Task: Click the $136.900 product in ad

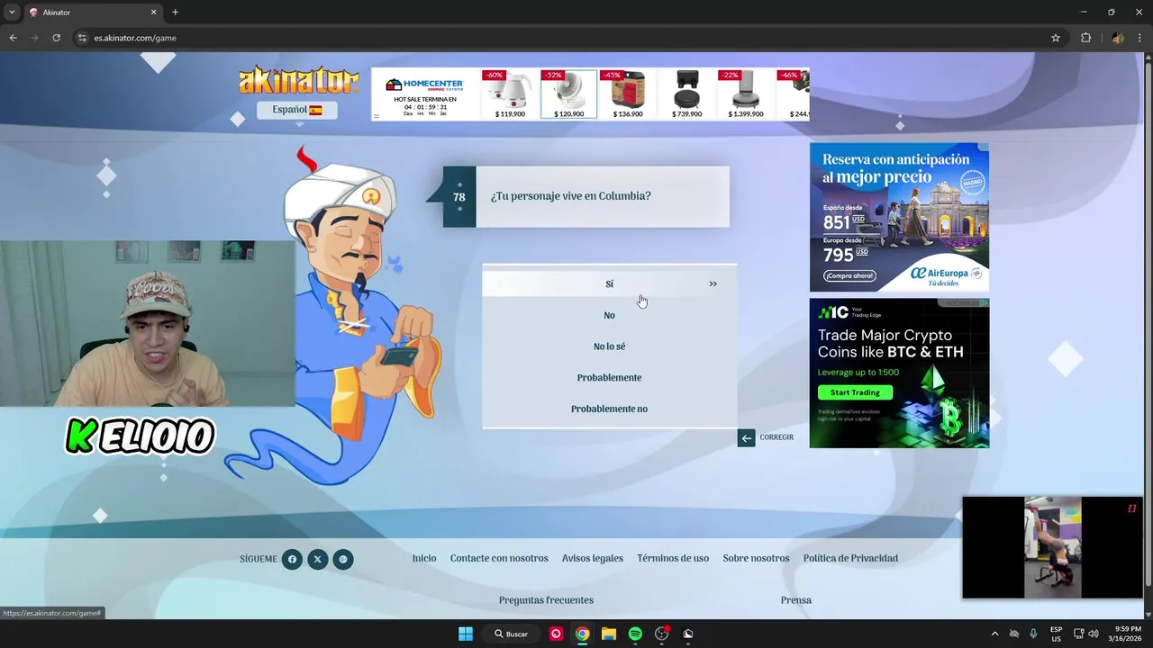Action: click(628, 94)
